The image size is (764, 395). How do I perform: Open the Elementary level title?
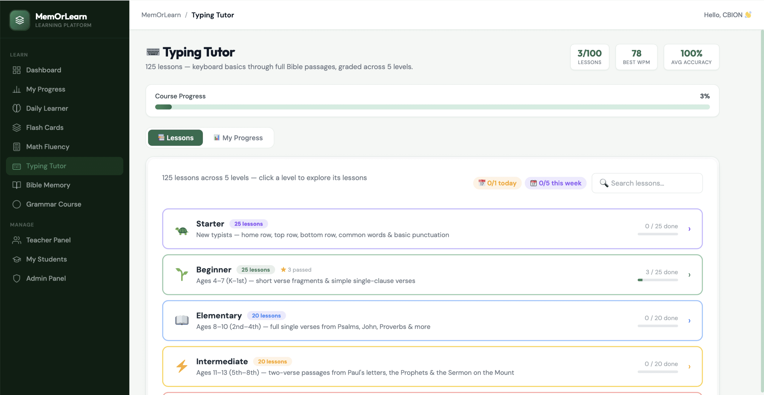click(x=219, y=315)
